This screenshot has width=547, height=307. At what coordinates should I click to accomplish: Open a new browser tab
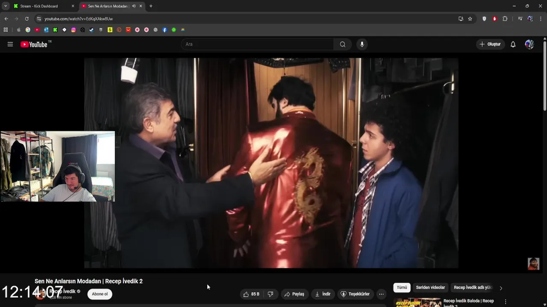(151, 6)
